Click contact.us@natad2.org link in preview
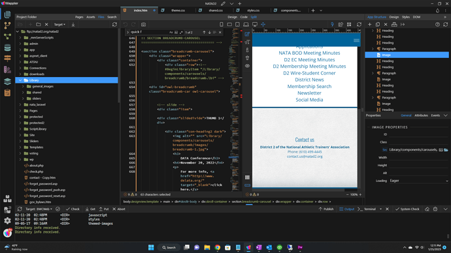Viewport: 451px width, 253px height. 305,156
